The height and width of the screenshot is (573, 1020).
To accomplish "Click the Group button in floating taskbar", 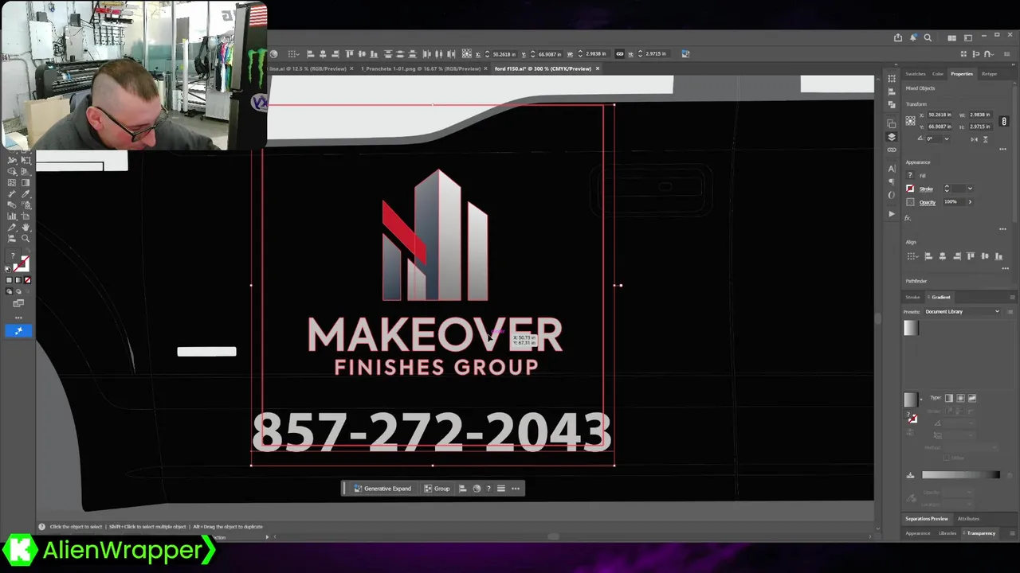I will click(x=437, y=489).
